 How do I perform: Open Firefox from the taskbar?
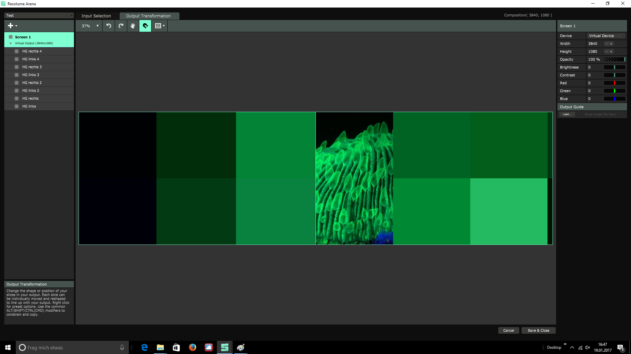click(193, 347)
